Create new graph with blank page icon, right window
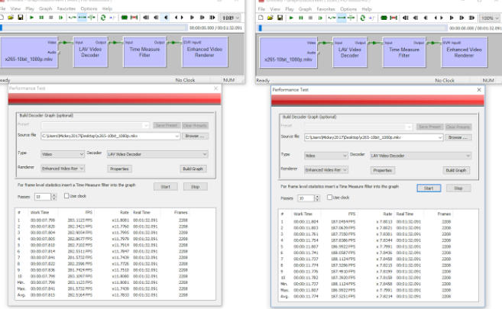The image size is (502, 309). (x=261, y=18)
